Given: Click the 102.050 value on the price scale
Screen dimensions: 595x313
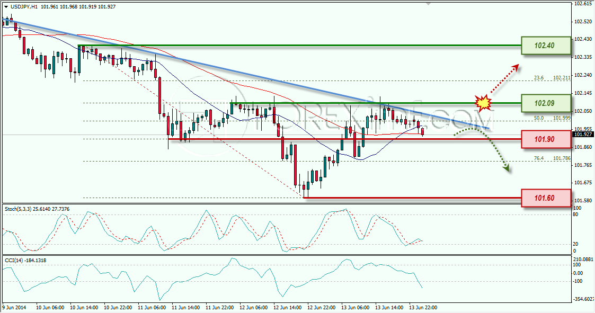Looking at the screenshot, I should click(x=583, y=111).
